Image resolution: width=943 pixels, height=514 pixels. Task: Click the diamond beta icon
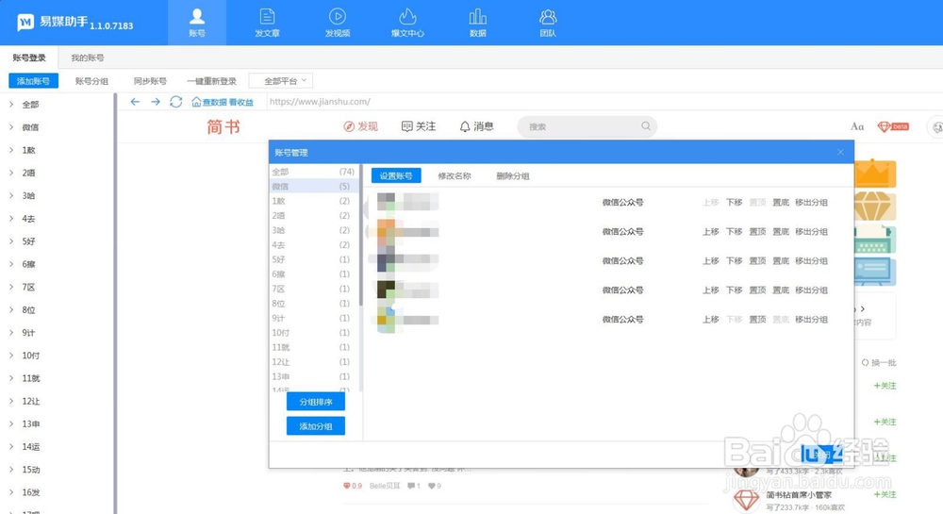tap(893, 126)
